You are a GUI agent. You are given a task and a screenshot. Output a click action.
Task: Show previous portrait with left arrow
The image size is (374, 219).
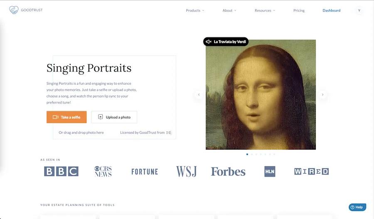point(199,94)
